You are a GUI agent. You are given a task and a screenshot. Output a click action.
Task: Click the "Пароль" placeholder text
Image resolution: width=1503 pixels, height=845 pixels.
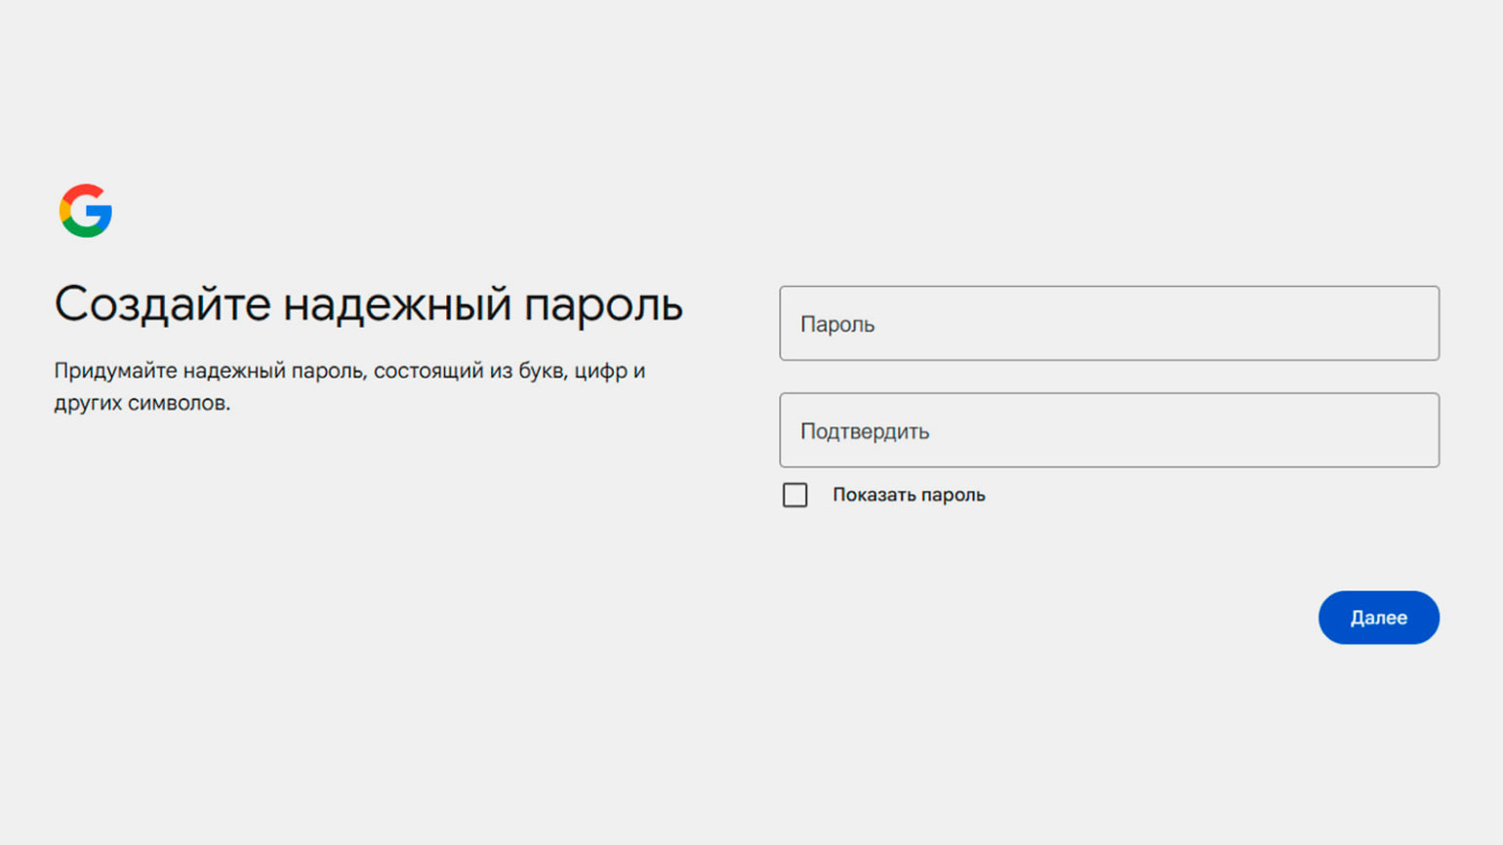pos(837,324)
